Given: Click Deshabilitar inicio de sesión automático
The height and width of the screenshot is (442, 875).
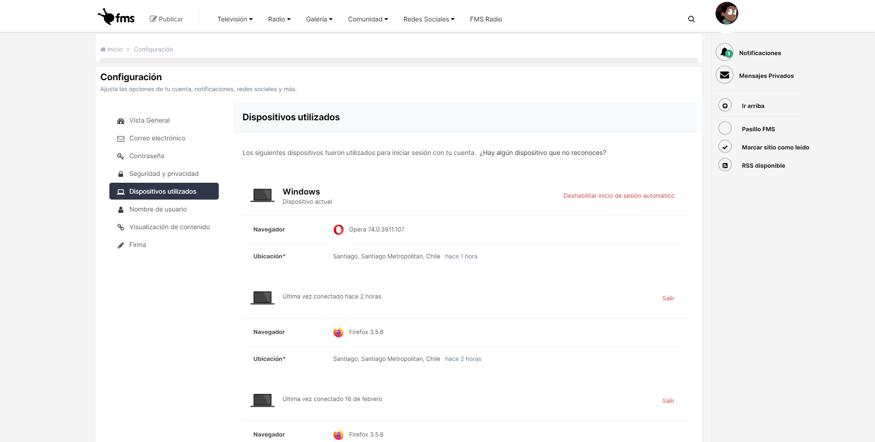Looking at the screenshot, I should 618,196.
